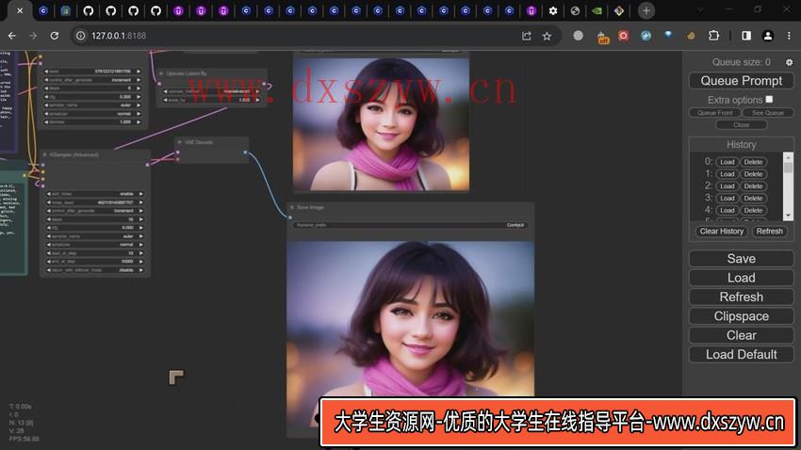Viewport: 801px width, 450px height.
Task: Toggle return_with_leftover_noise in KSampler (Advanced)
Action: [x=94, y=270]
